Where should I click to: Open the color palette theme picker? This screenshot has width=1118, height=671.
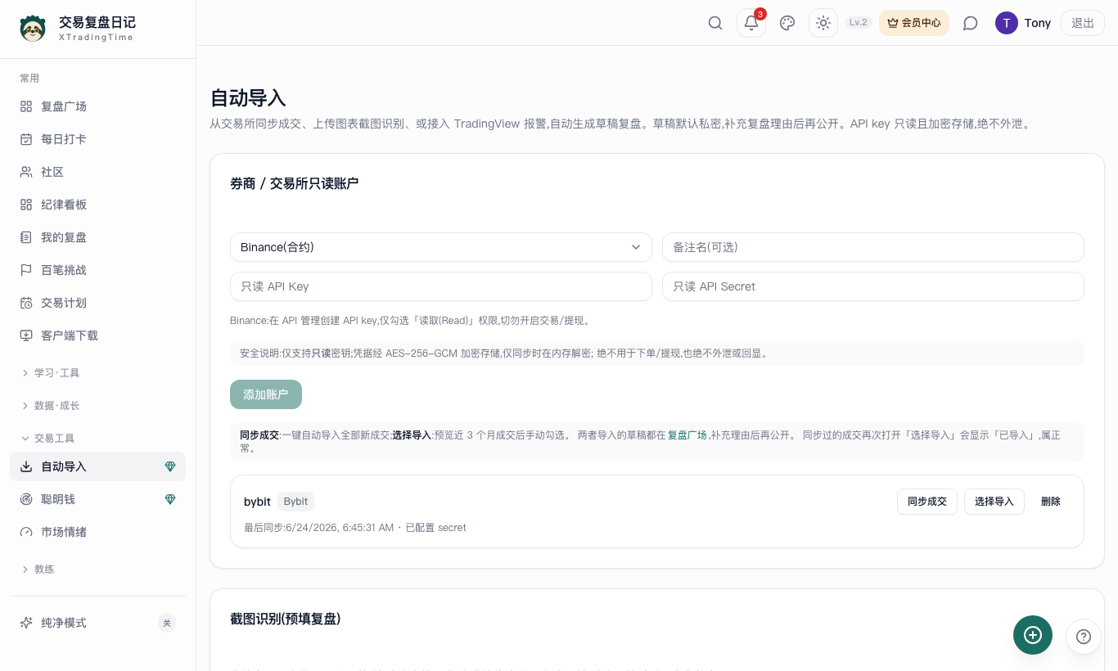787,23
